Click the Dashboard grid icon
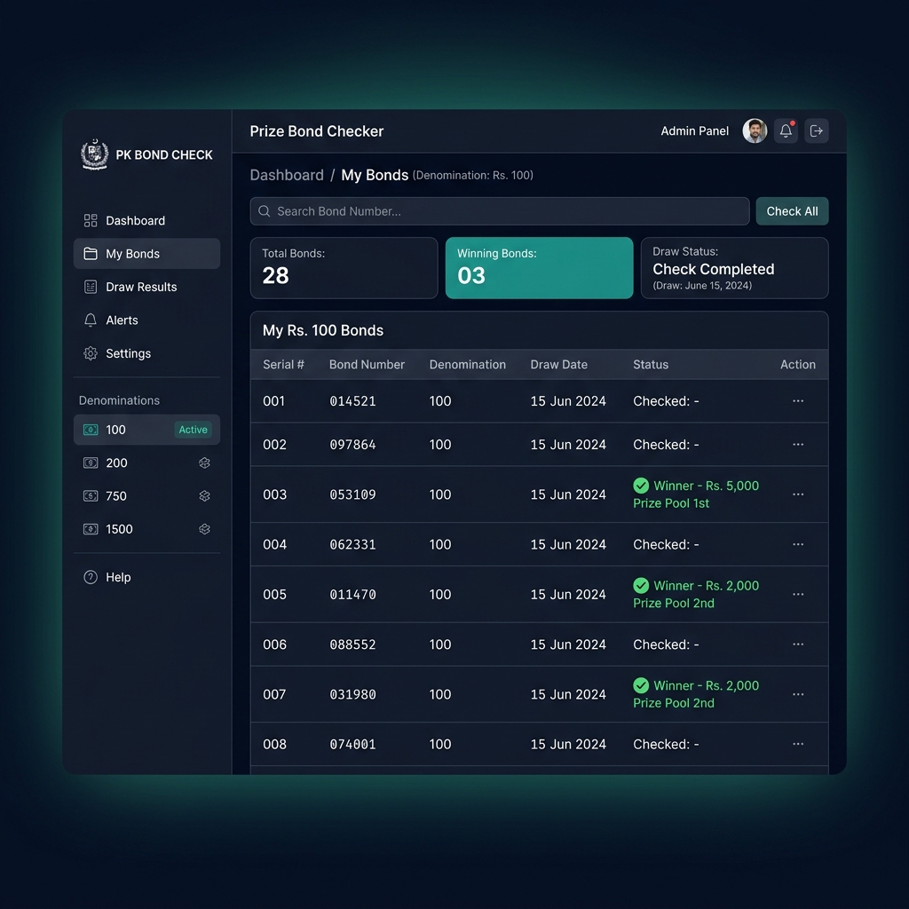 point(91,221)
